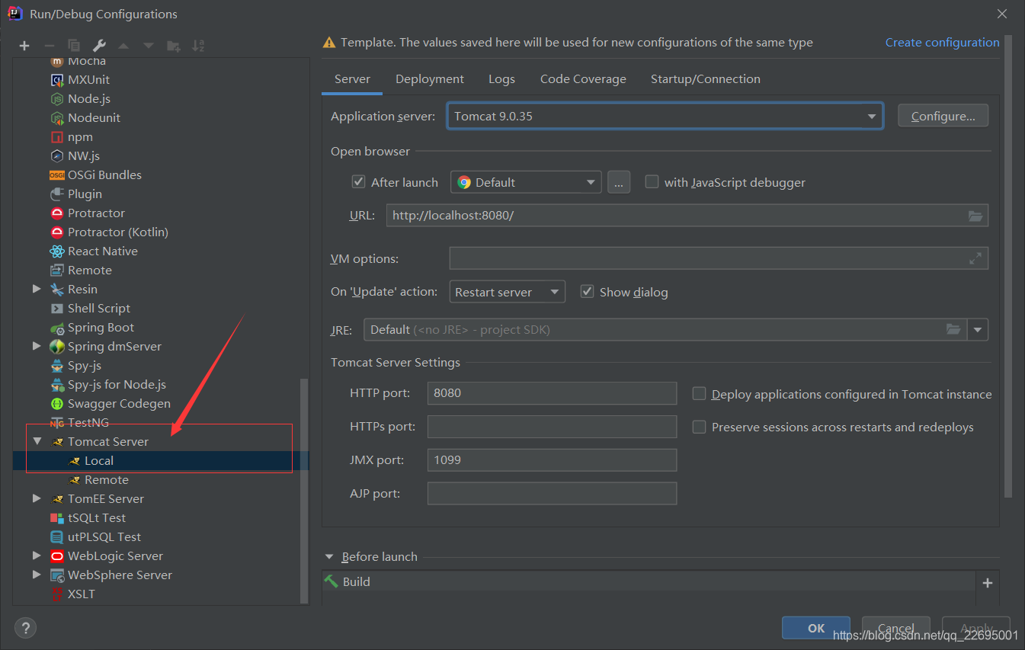Image resolution: width=1025 pixels, height=650 pixels.
Task: Expand the WebSphere Server tree node
Action: [37, 575]
